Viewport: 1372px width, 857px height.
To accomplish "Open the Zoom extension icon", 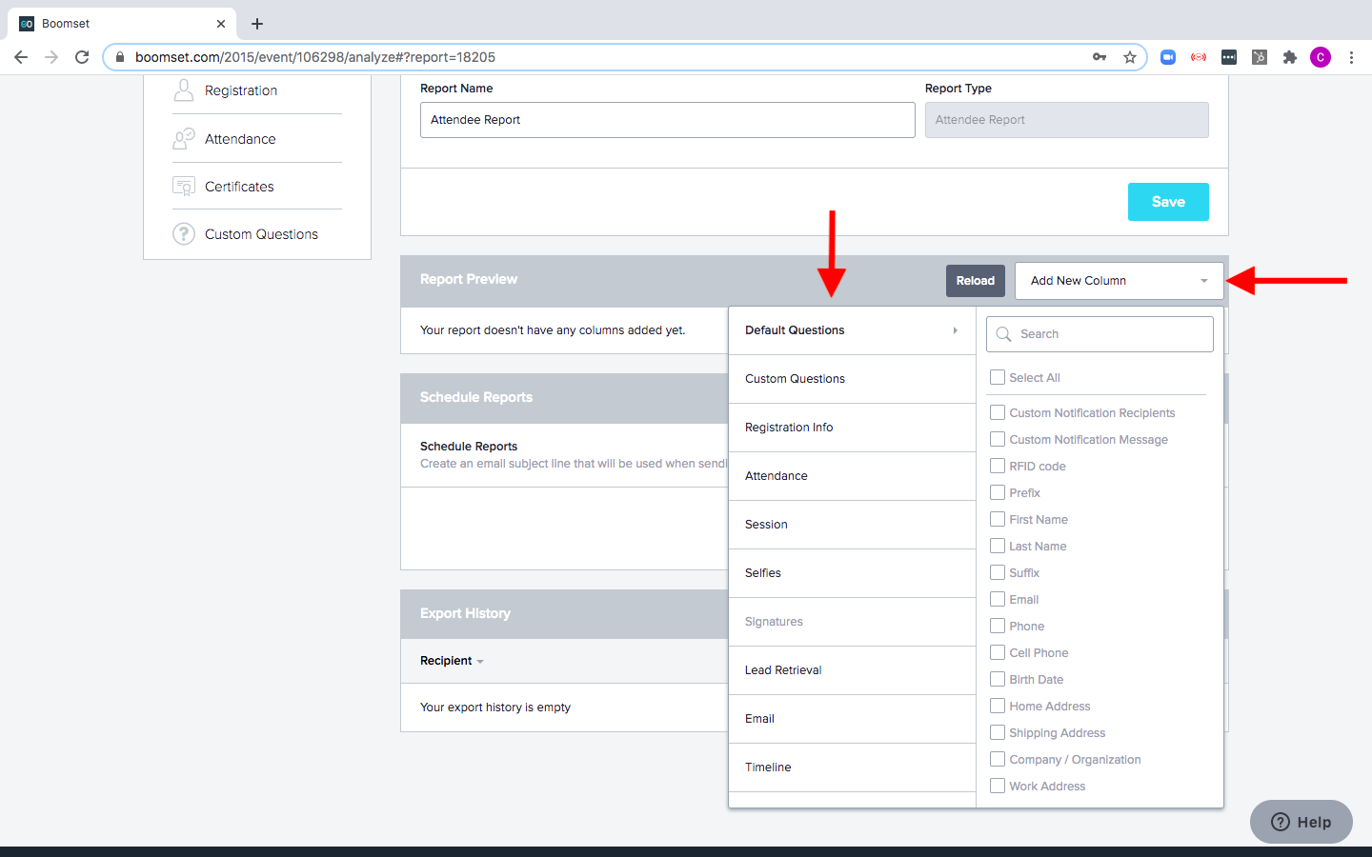I will click(x=1168, y=57).
